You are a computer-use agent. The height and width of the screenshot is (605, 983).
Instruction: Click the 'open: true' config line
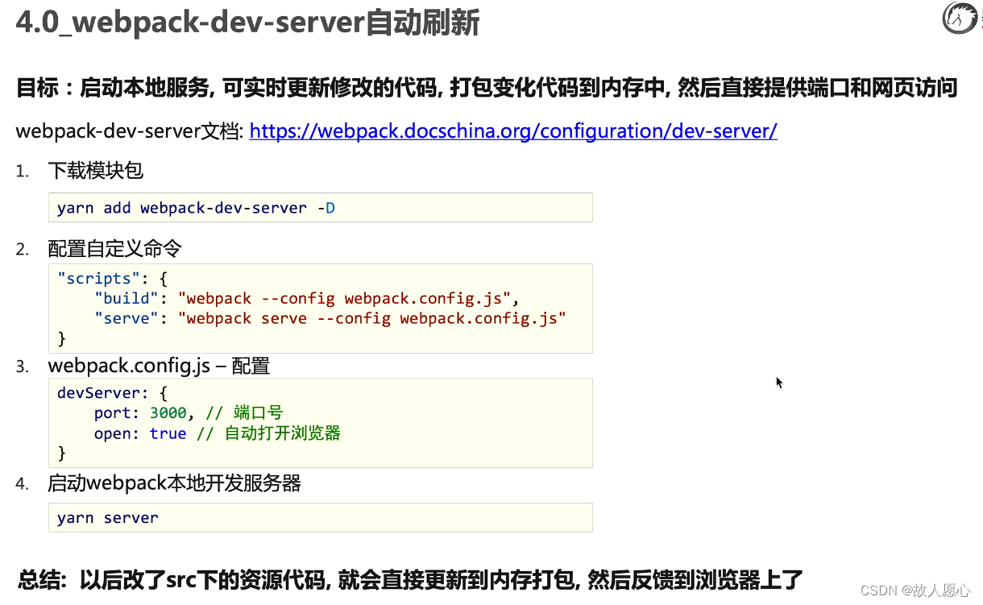pyautogui.click(x=218, y=433)
